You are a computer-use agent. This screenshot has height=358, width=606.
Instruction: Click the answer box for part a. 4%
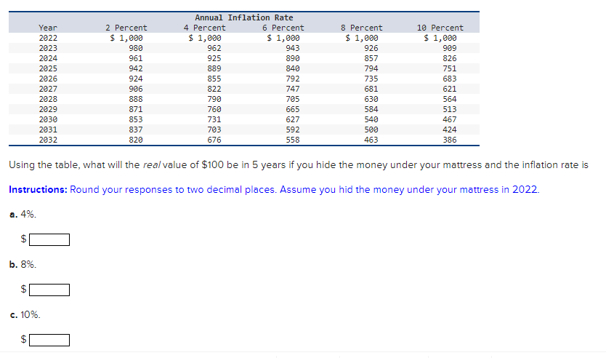pos(49,239)
